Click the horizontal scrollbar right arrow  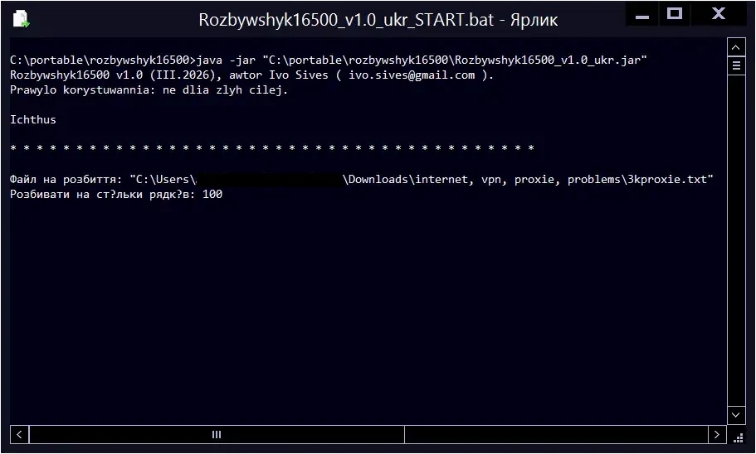716,434
